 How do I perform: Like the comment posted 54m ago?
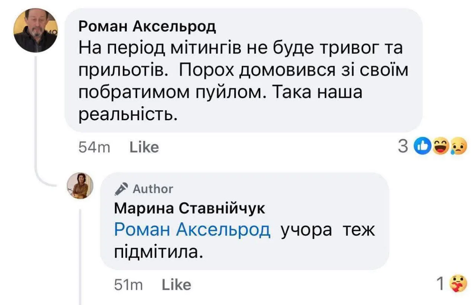click(x=144, y=148)
